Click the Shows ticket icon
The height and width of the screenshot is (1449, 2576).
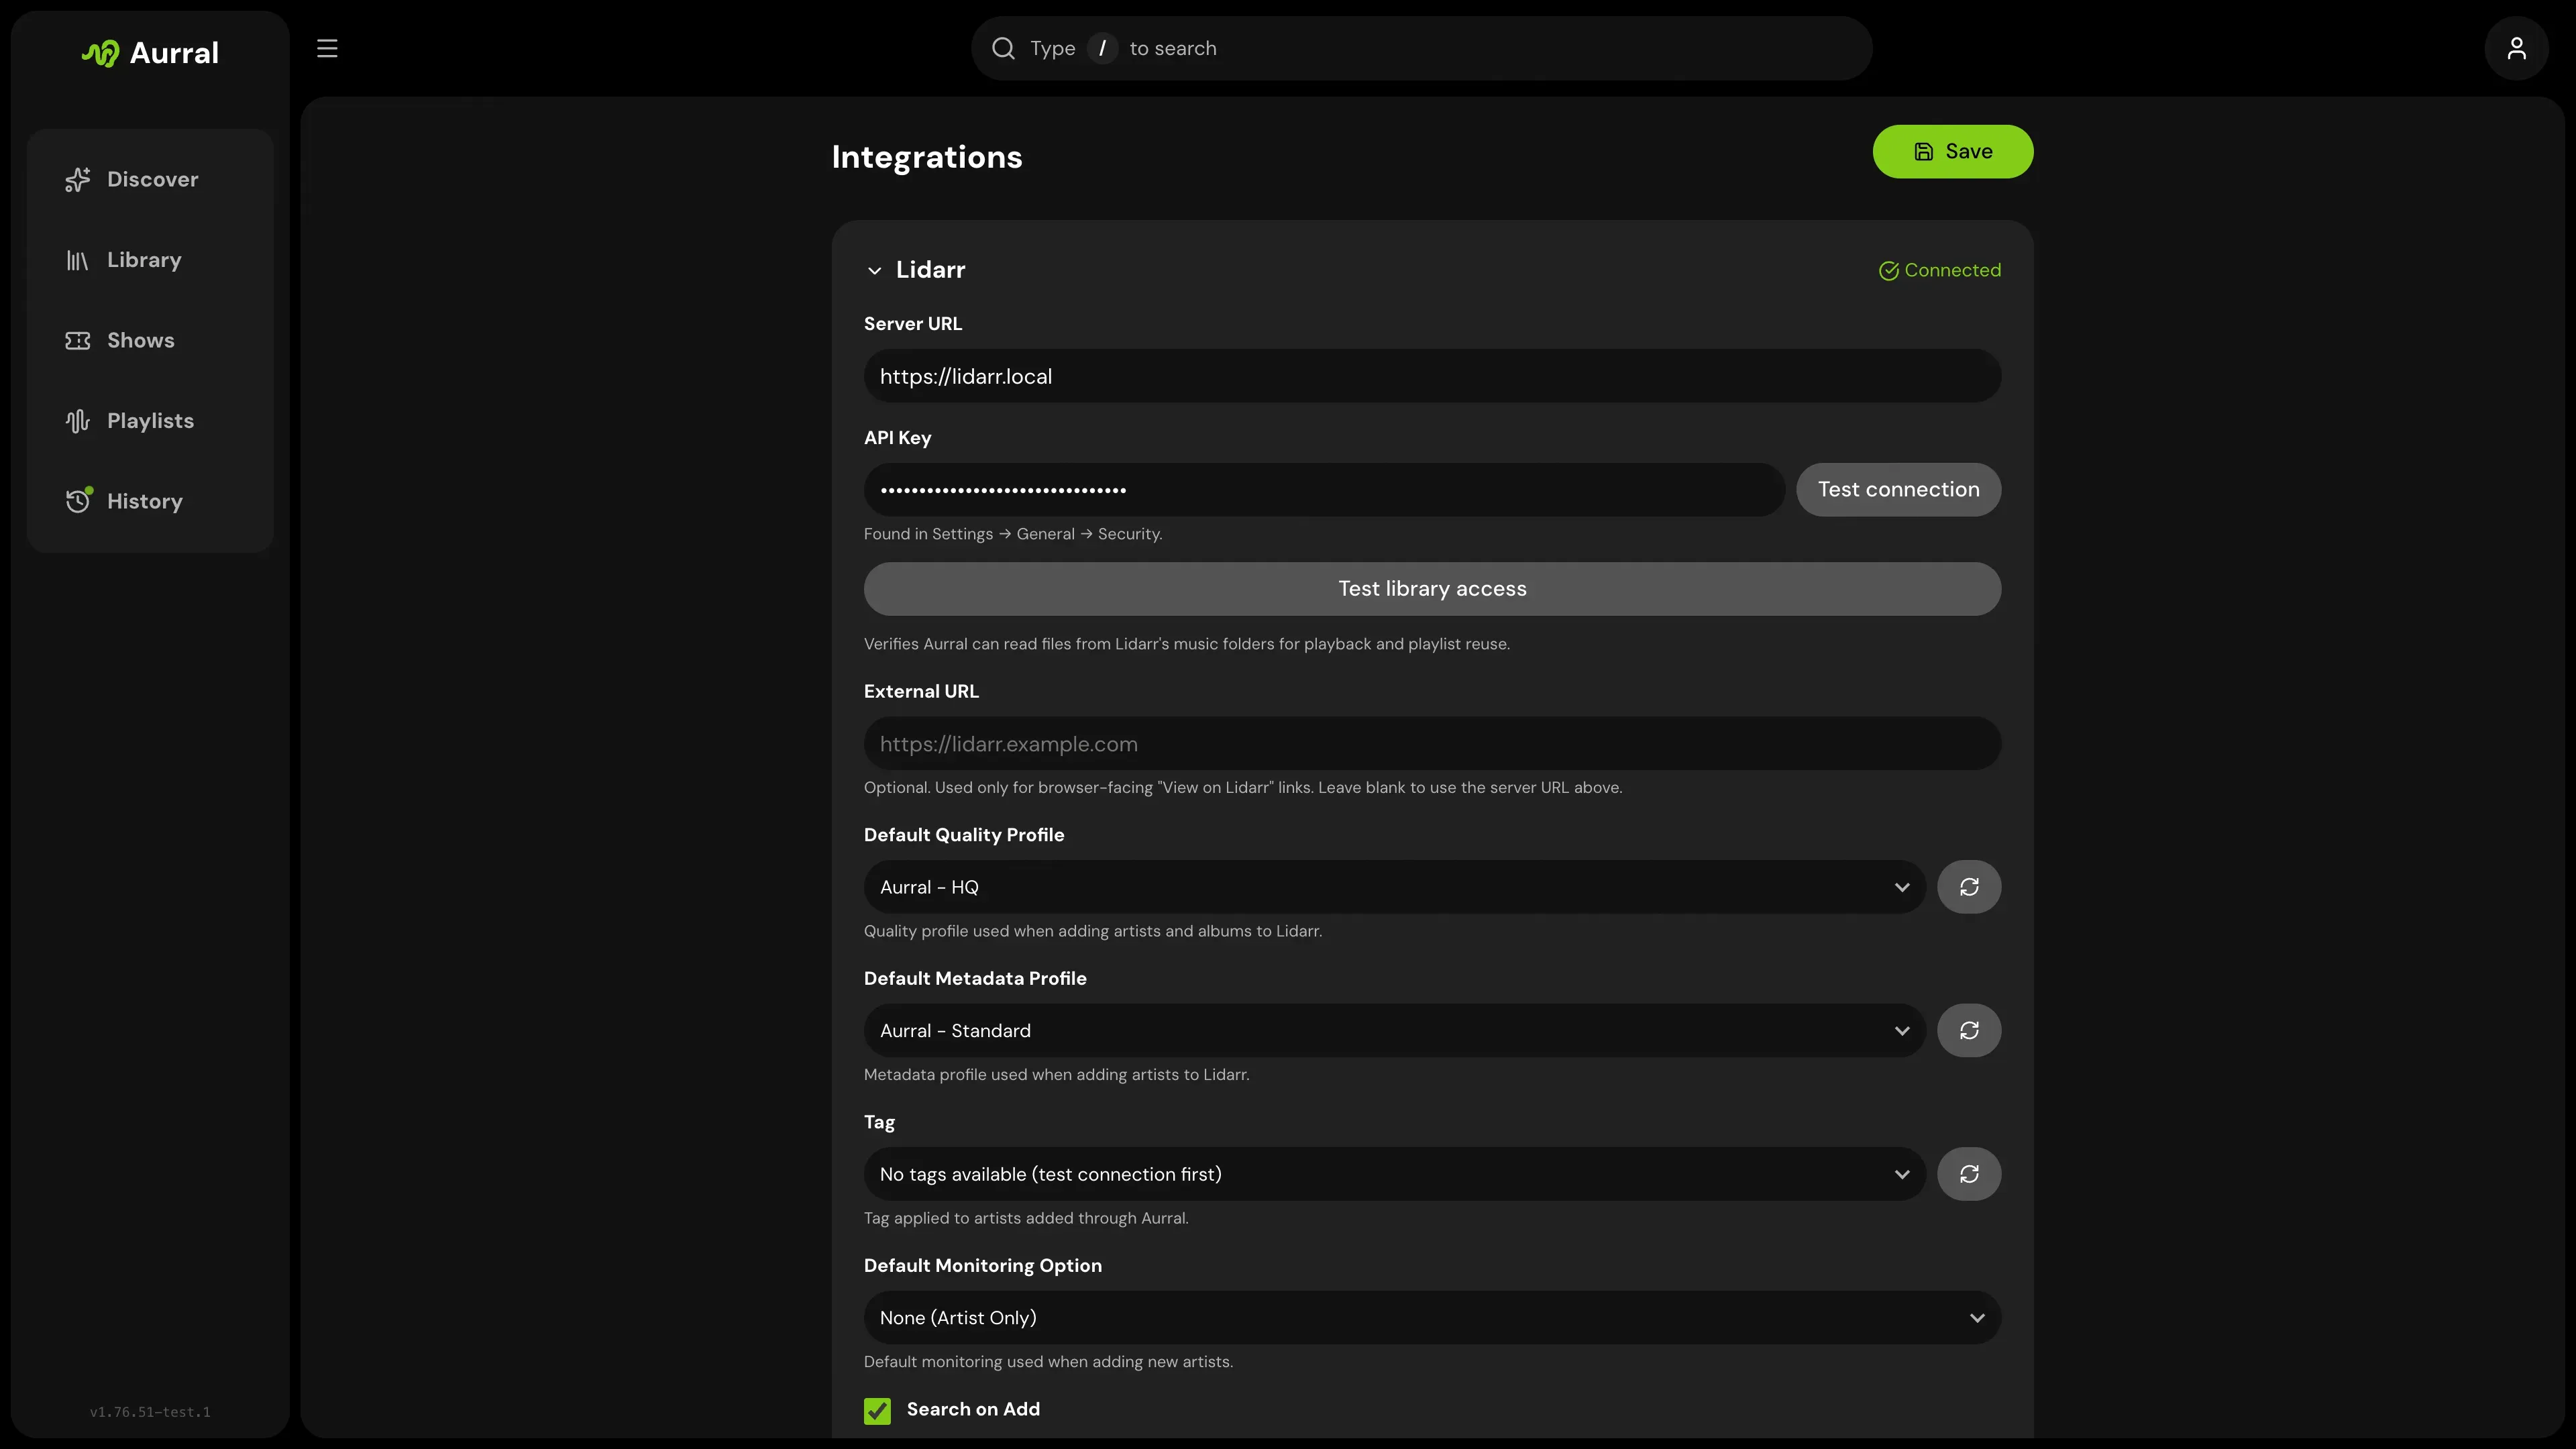tap(78, 340)
